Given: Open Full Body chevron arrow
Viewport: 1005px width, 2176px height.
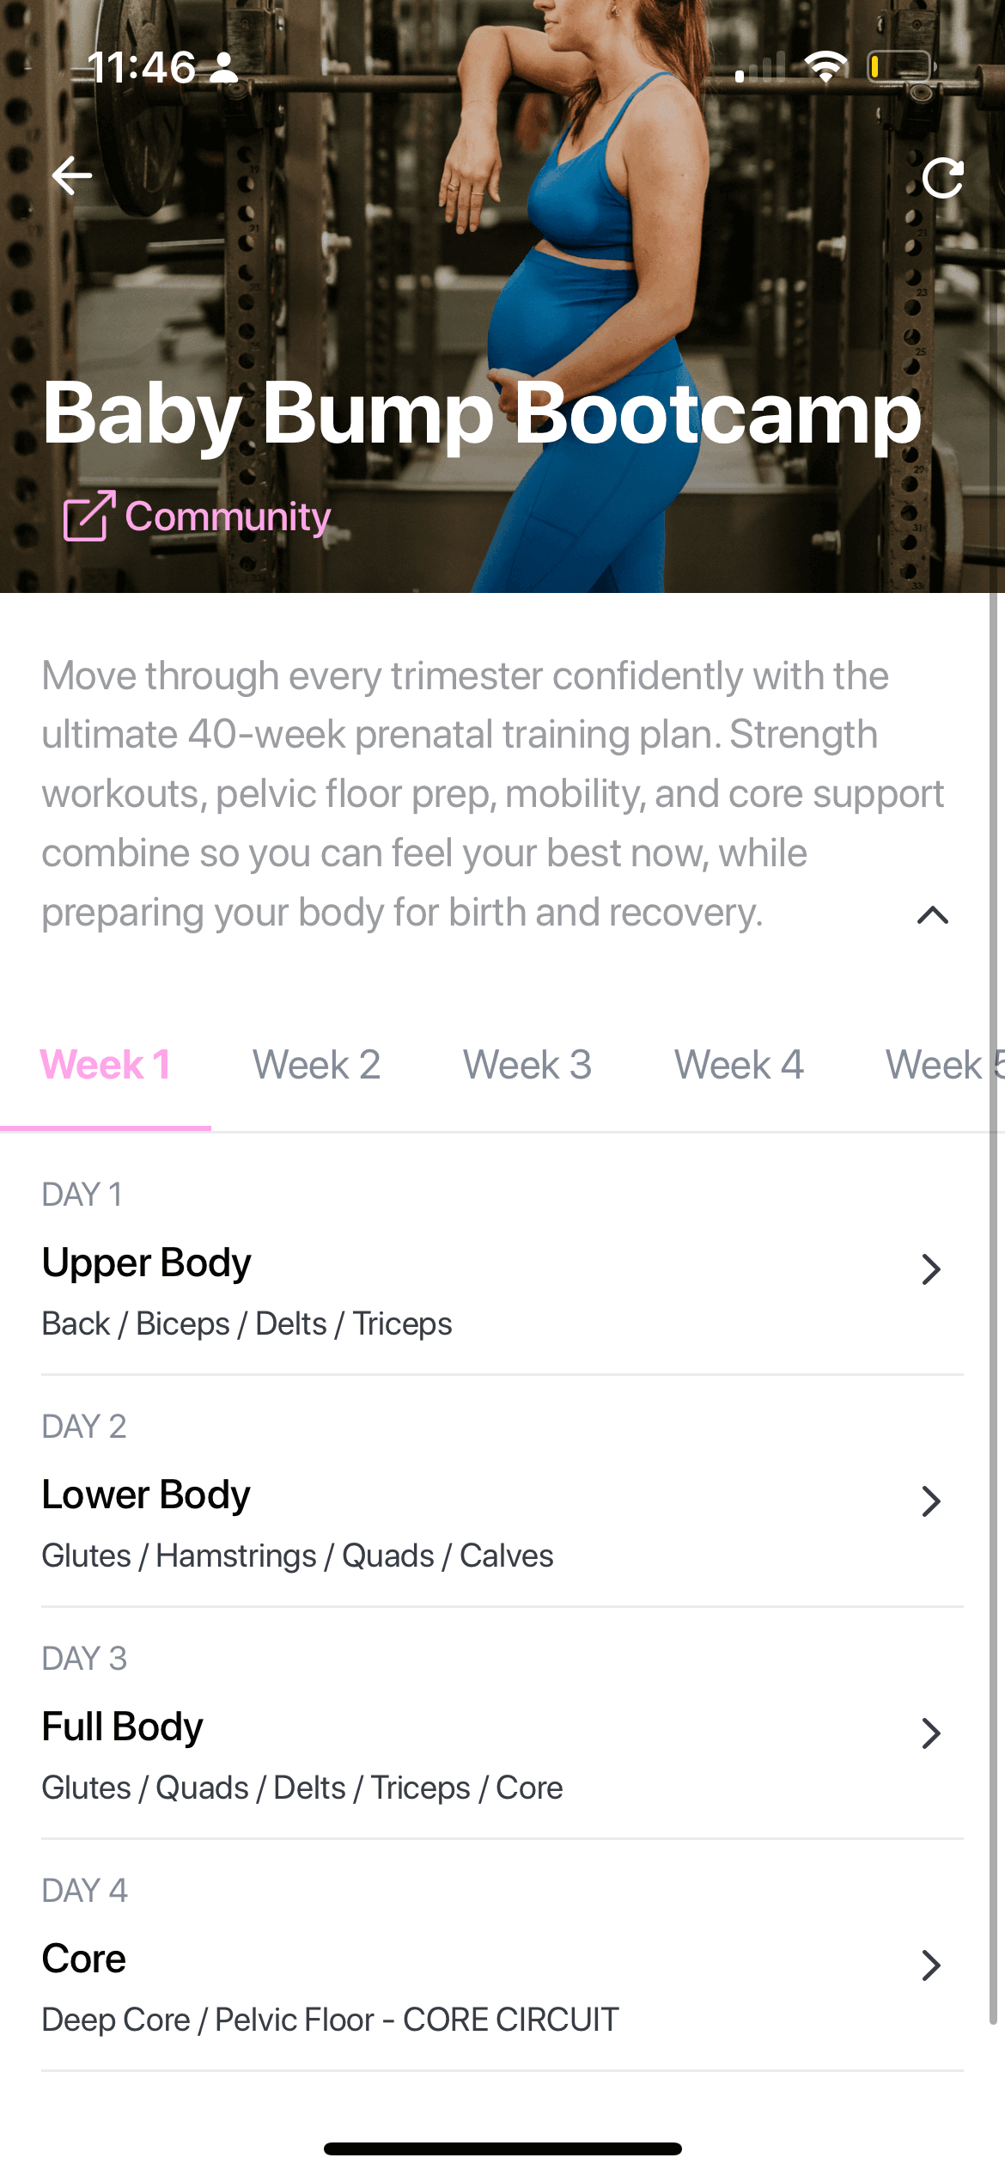Looking at the screenshot, I should (931, 1733).
